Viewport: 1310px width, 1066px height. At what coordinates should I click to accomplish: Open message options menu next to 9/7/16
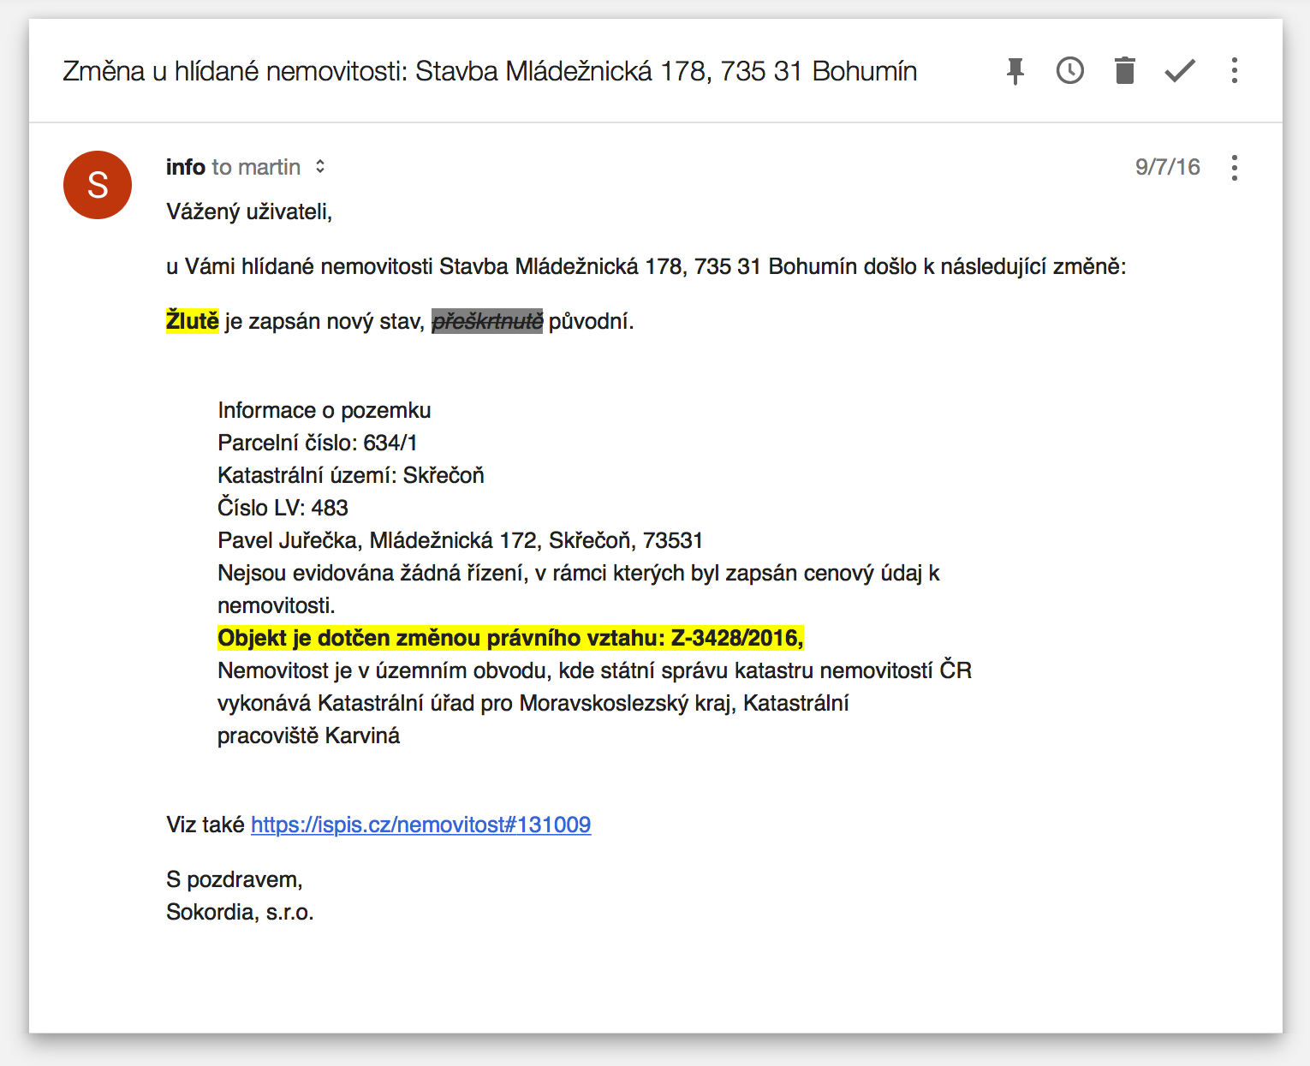(1234, 168)
